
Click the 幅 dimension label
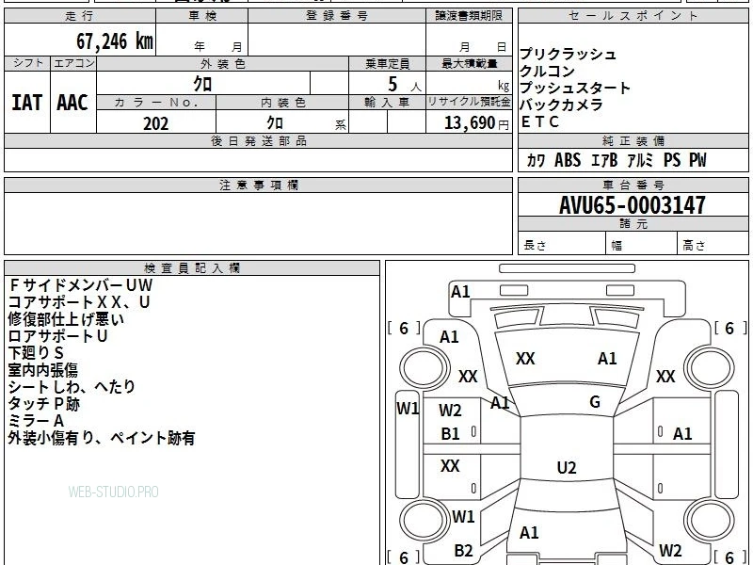617,246
